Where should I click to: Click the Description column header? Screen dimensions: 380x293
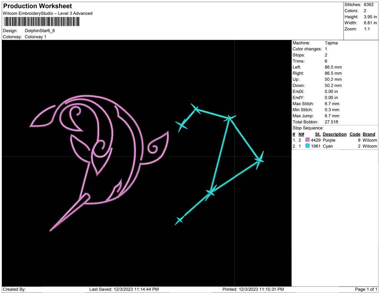pos(334,134)
